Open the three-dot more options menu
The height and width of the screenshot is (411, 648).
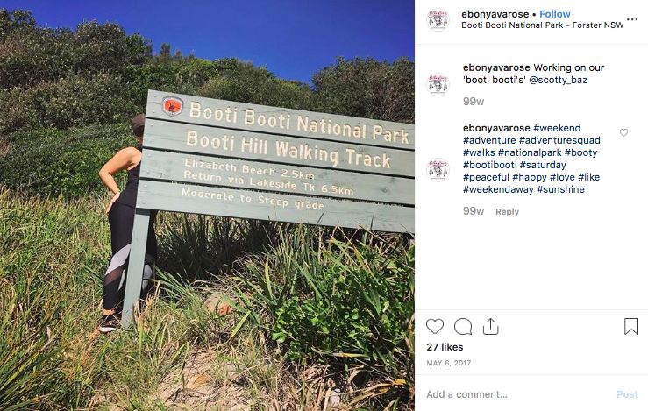pyautogui.click(x=632, y=19)
